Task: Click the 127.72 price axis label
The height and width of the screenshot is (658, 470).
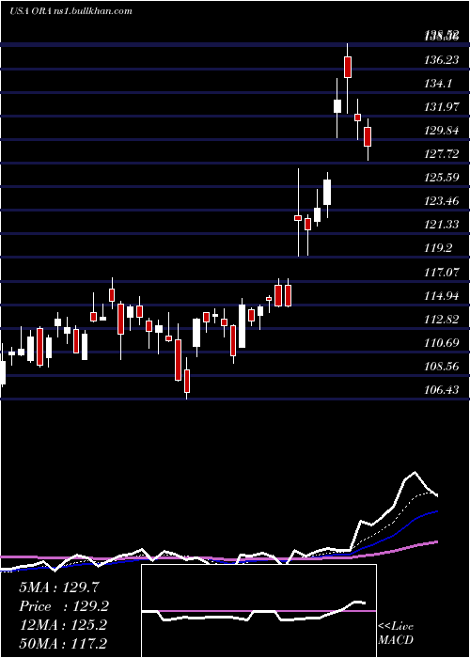Action: click(x=442, y=154)
